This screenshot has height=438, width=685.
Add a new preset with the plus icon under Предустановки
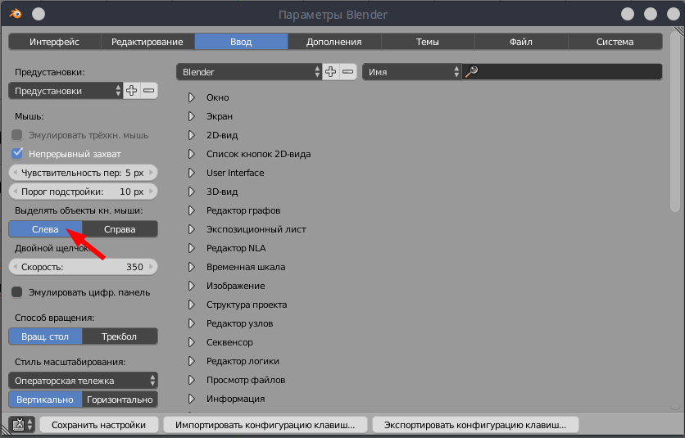[x=131, y=91]
